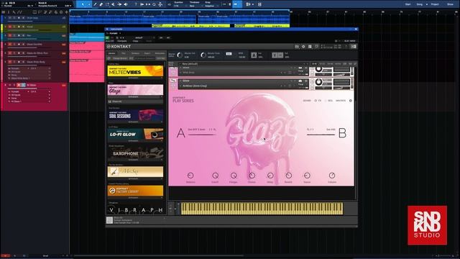
Task: Click the Flanger knob in Glaze
Action: click(x=234, y=176)
